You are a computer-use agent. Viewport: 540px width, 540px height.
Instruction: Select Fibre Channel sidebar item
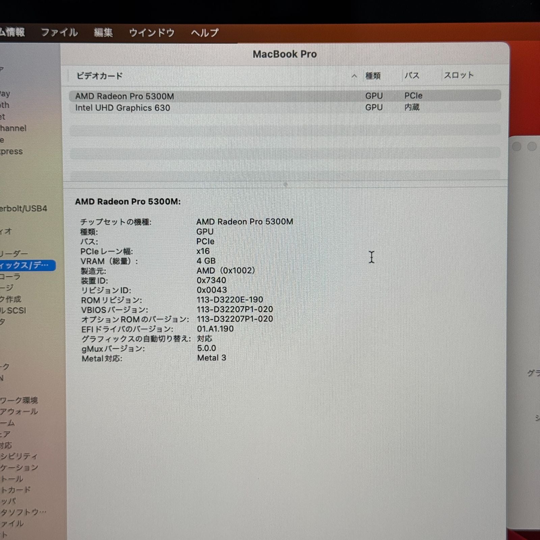(x=13, y=128)
